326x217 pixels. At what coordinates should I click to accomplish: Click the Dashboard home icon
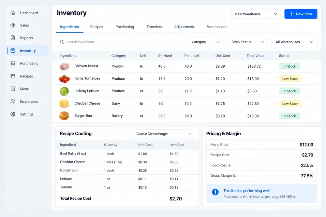coord(13,13)
